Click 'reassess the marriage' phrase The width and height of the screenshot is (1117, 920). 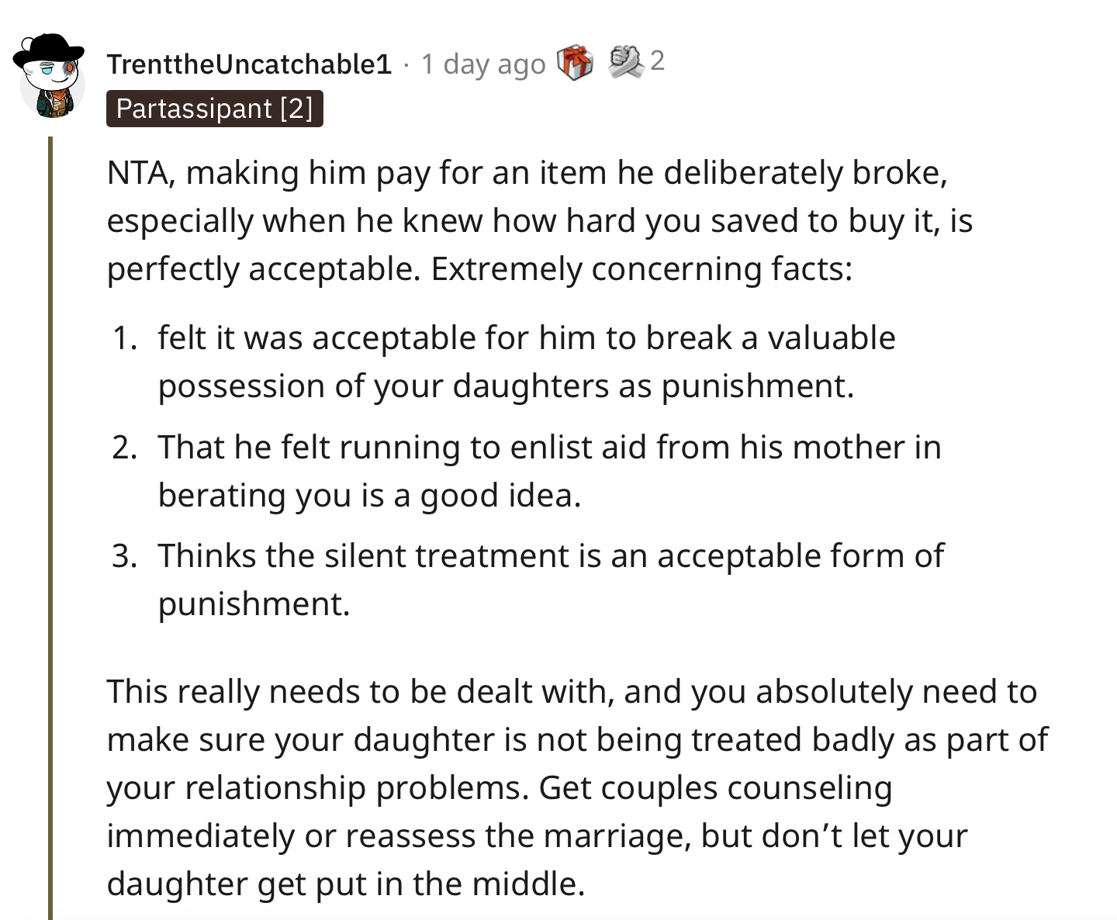pos(517,836)
